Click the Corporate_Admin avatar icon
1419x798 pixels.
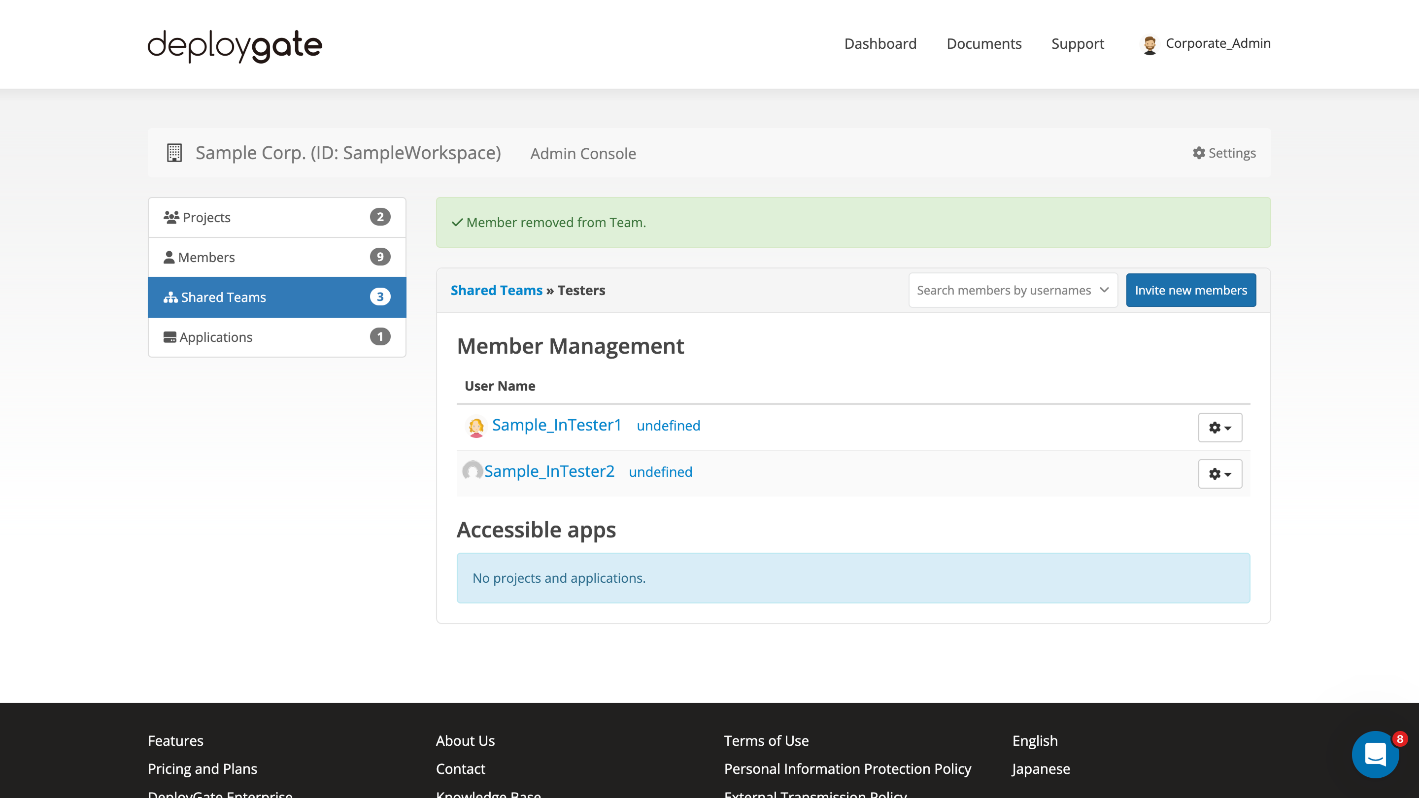pos(1151,44)
